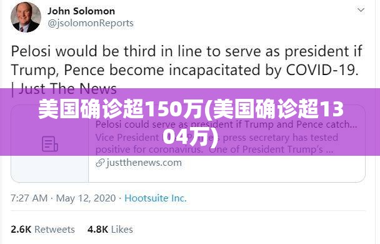The image size is (380, 244).
Task: Click the 'Trump, Pence become incapacitated' tweet line
Action: click(184, 70)
